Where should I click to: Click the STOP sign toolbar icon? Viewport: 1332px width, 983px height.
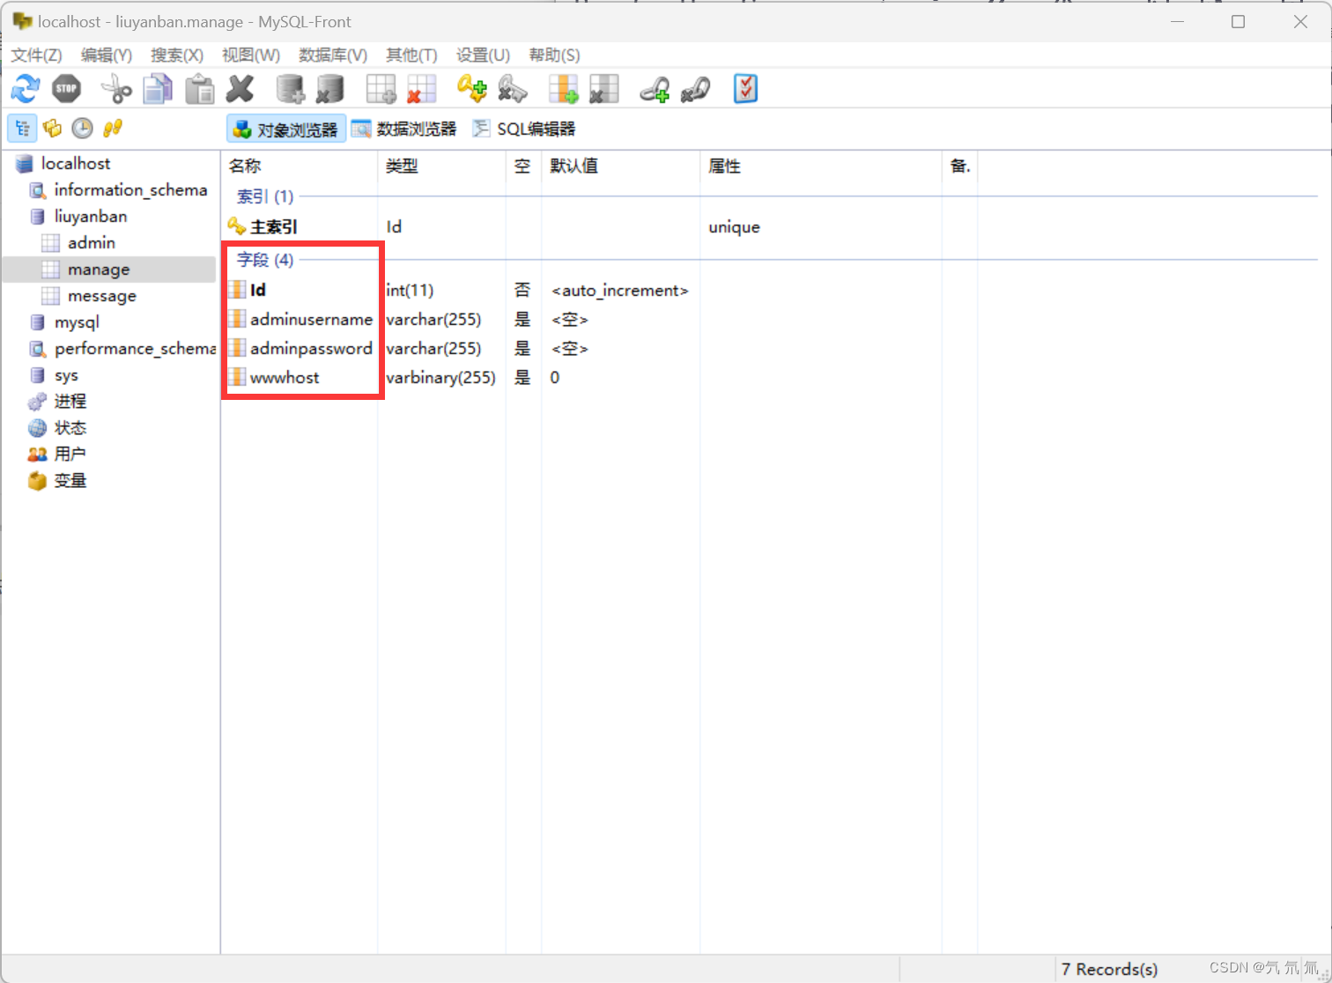[67, 88]
